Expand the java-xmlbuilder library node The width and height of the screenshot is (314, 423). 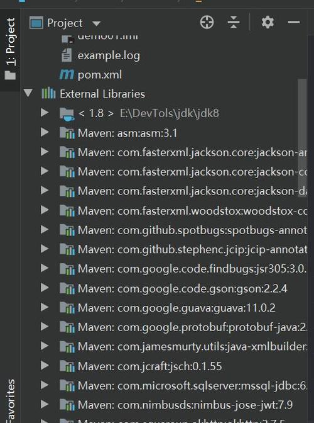click(45, 346)
